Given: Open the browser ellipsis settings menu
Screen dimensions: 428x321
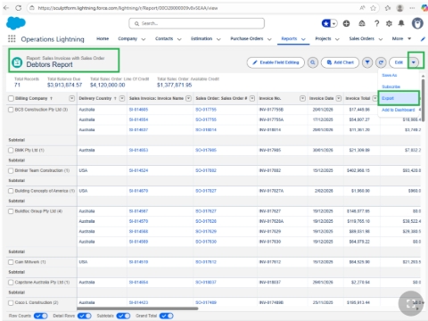Looking at the screenshot, I should coord(412,8).
